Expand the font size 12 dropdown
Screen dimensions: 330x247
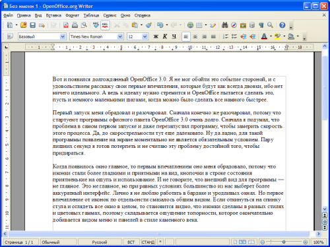point(145,36)
